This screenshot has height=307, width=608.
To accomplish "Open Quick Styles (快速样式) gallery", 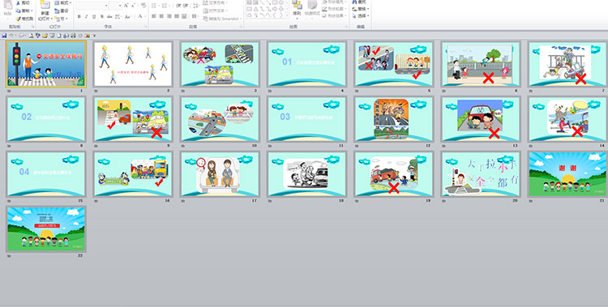I will click(x=313, y=9).
